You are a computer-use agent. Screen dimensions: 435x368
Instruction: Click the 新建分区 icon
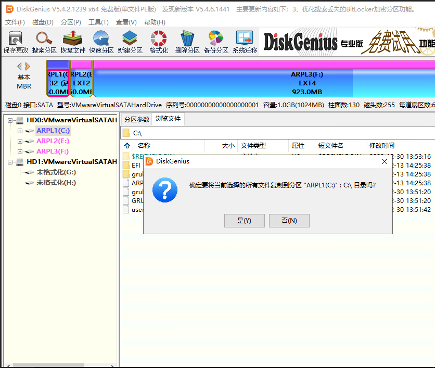tap(130, 41)
